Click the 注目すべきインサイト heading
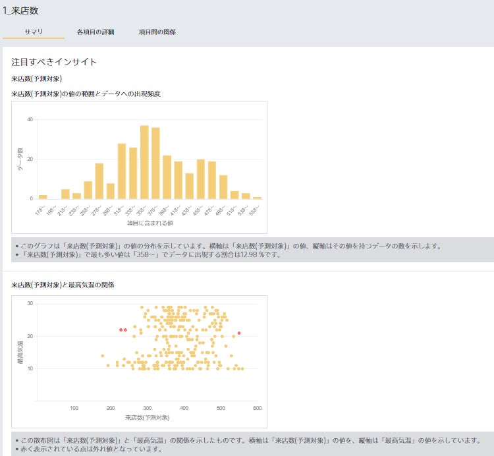Image resolution: width=494 pixels, height=456 pixels. pos(54,62)
